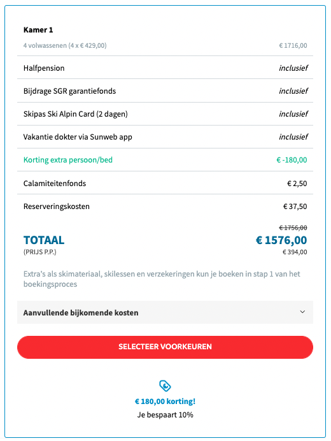Click the per person price € 394,00
Screen dimensions: 331x441
click(x=295, y=252)
